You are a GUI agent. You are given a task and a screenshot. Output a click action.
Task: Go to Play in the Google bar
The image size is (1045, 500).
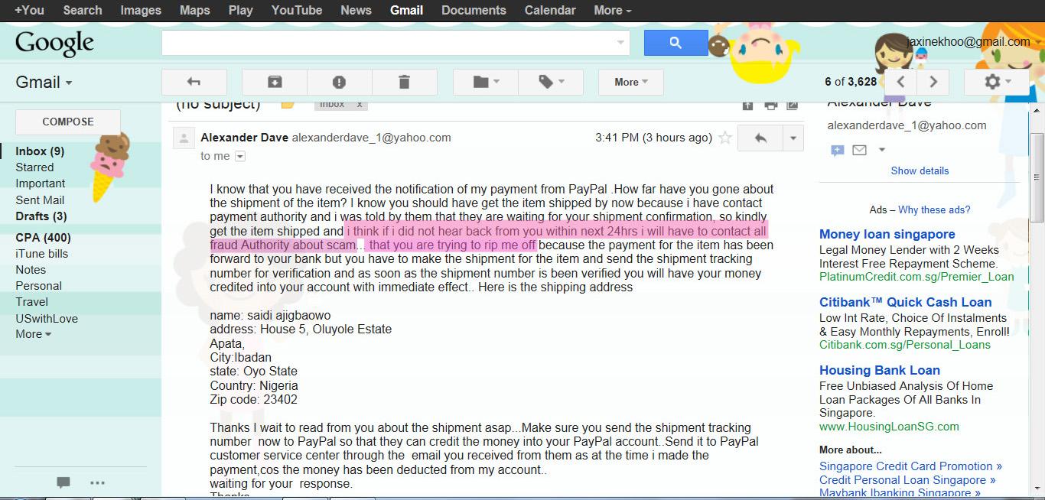coord(241,10)
